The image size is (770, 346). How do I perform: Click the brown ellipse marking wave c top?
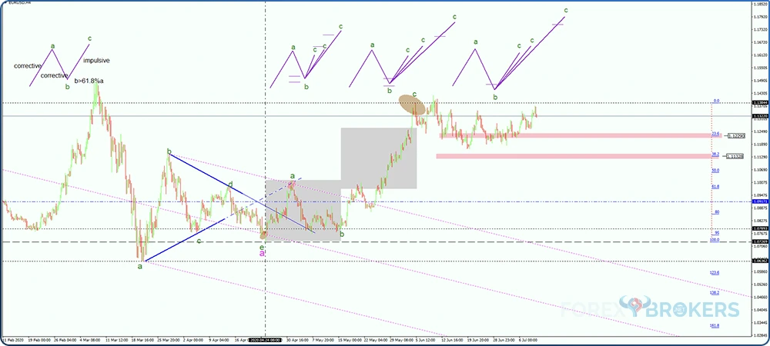coord(410,103)
